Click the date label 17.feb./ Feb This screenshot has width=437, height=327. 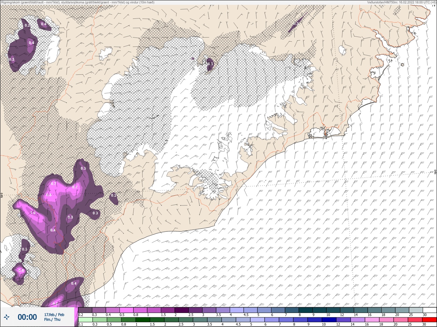(54, 315)
